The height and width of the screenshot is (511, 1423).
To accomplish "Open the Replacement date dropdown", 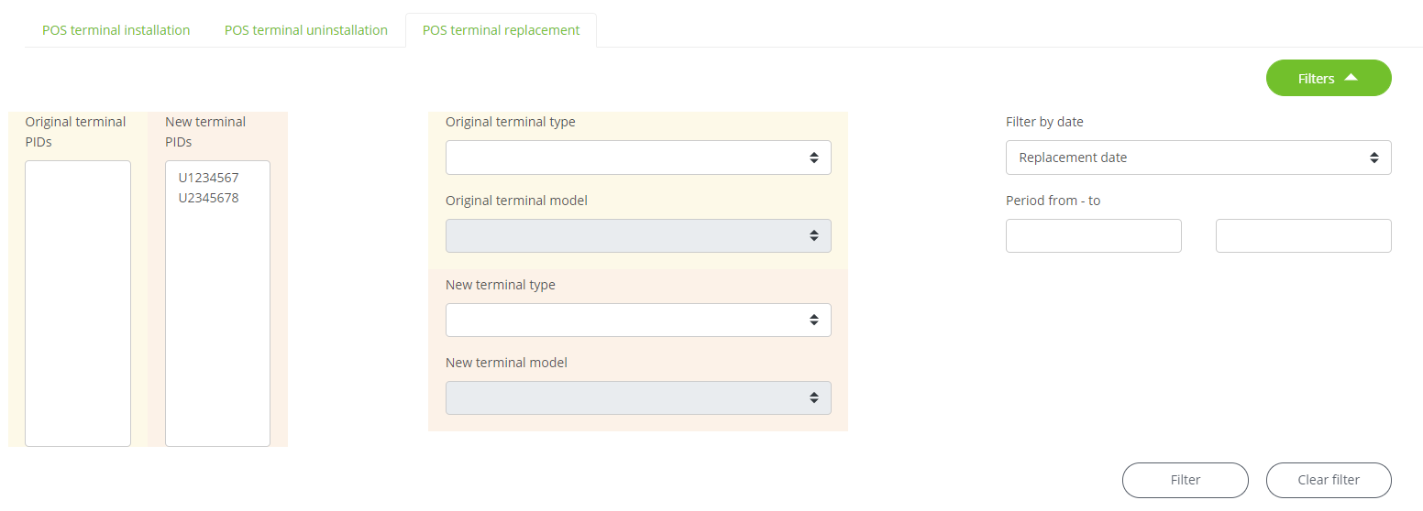I will [x=1198, y=158].
